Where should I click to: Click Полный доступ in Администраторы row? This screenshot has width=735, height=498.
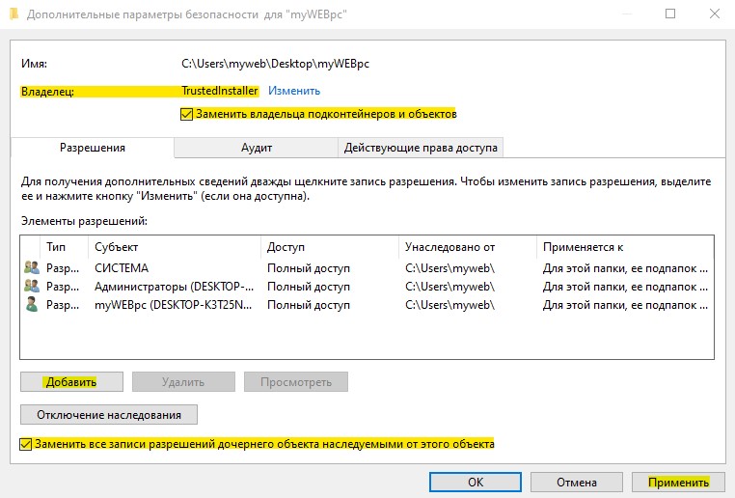(x=309, y=286)
